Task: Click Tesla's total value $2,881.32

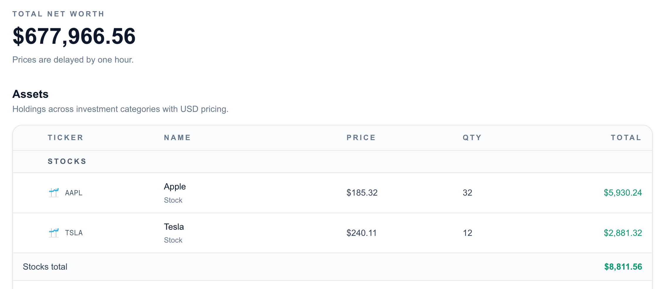Action: [x=623, y=233]
